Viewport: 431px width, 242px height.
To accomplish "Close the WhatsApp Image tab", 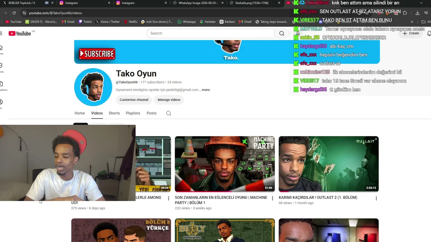I will coord(222,3).
